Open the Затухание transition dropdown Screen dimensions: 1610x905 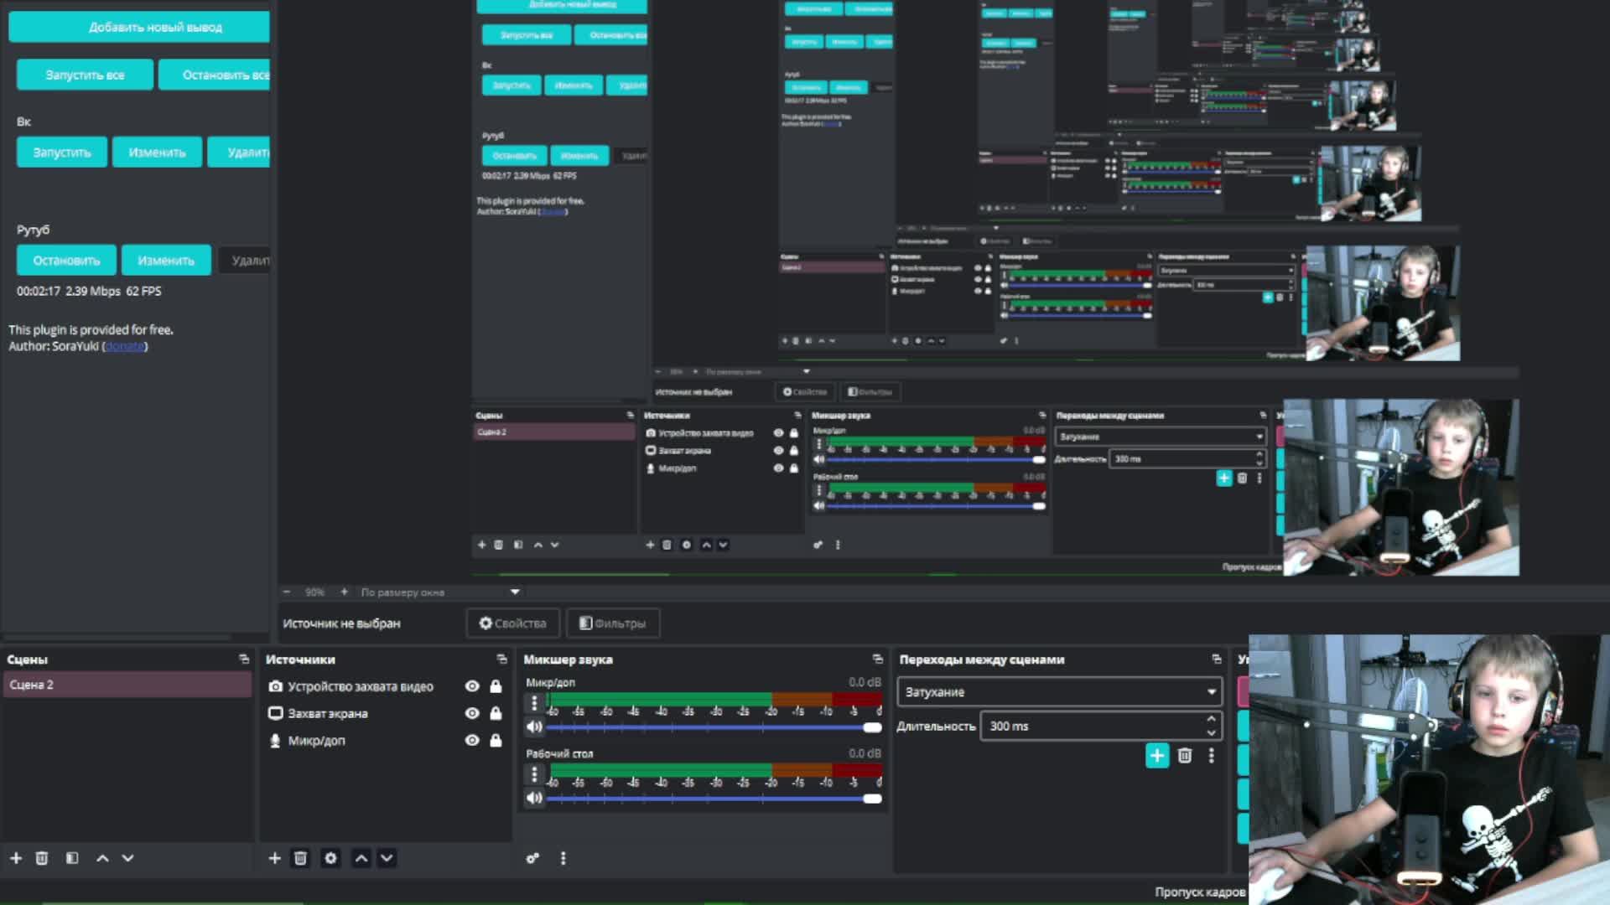(1059, 692)
